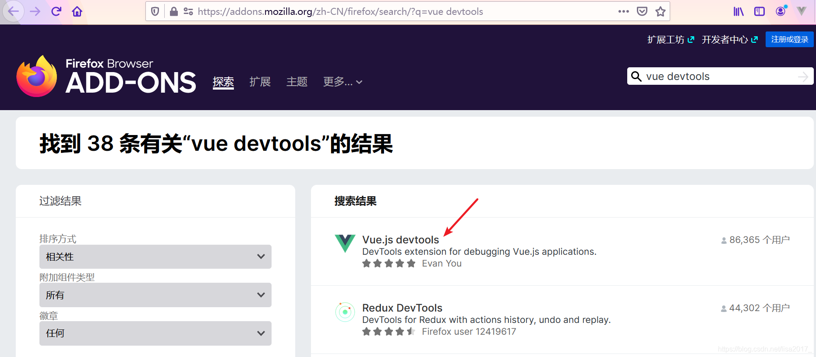The image size is (816, 357).
Task: Click 'Firefox user 12419617' author text
Action: pos(469,332)
